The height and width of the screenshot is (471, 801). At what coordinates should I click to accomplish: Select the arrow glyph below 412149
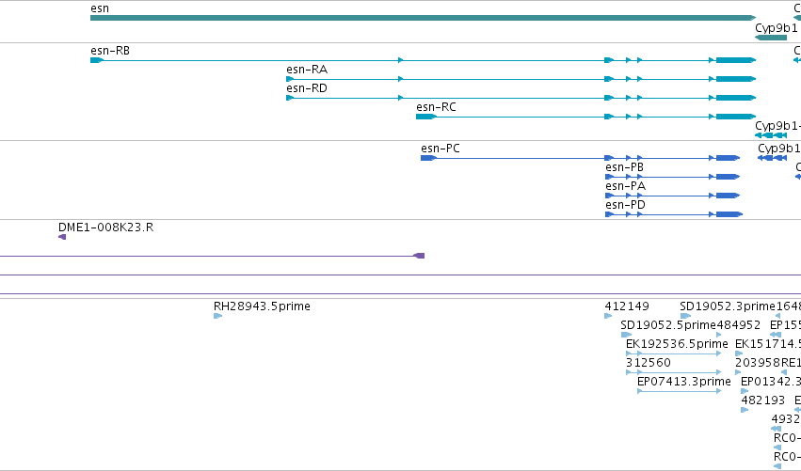coord(608,317)
